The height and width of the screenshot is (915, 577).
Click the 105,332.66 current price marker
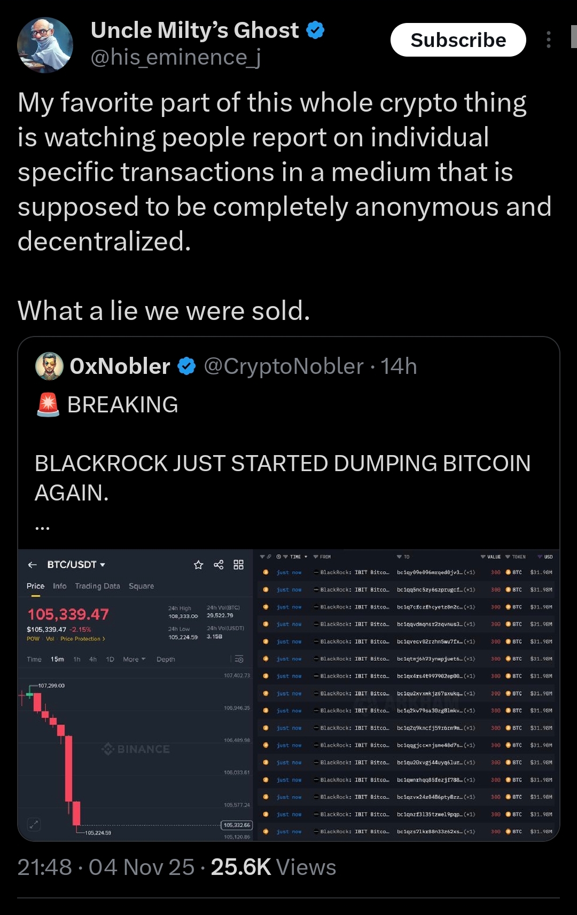tap(236, 825)
